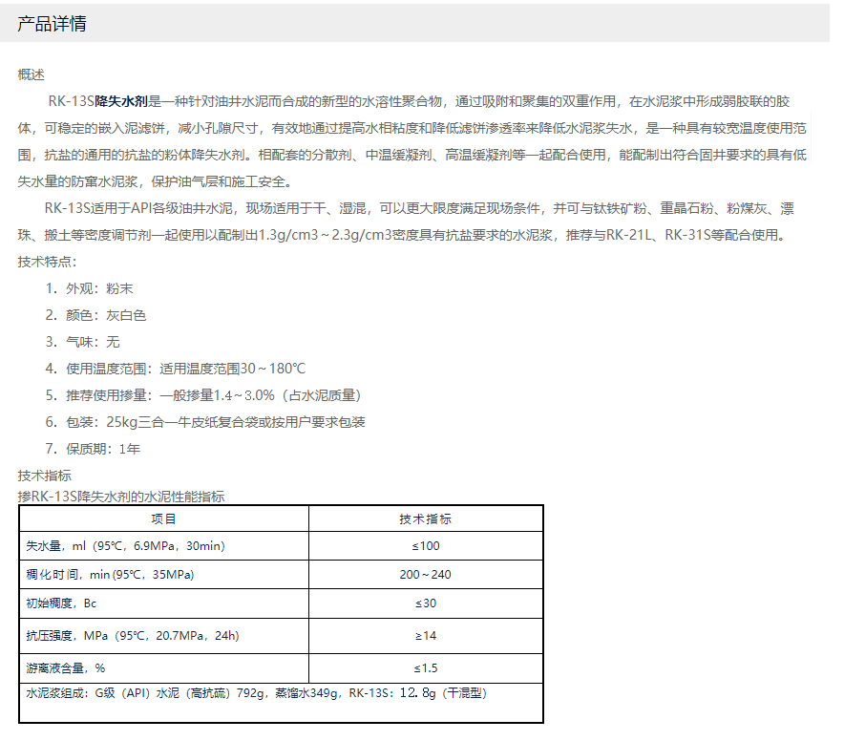The height and width of the screenshot is (741, 844).
Task: Click the 掺RK-13S降失水剂的水泥性能指标 table caption
Action: point(121,496)
